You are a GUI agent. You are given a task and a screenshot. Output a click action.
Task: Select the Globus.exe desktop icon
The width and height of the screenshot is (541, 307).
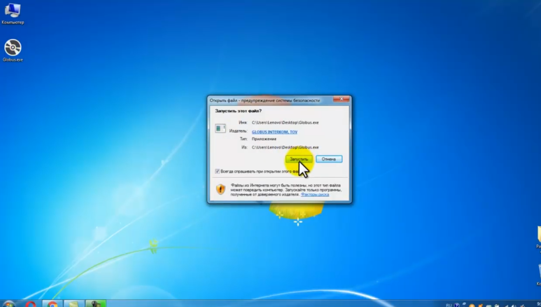[13, 51]
